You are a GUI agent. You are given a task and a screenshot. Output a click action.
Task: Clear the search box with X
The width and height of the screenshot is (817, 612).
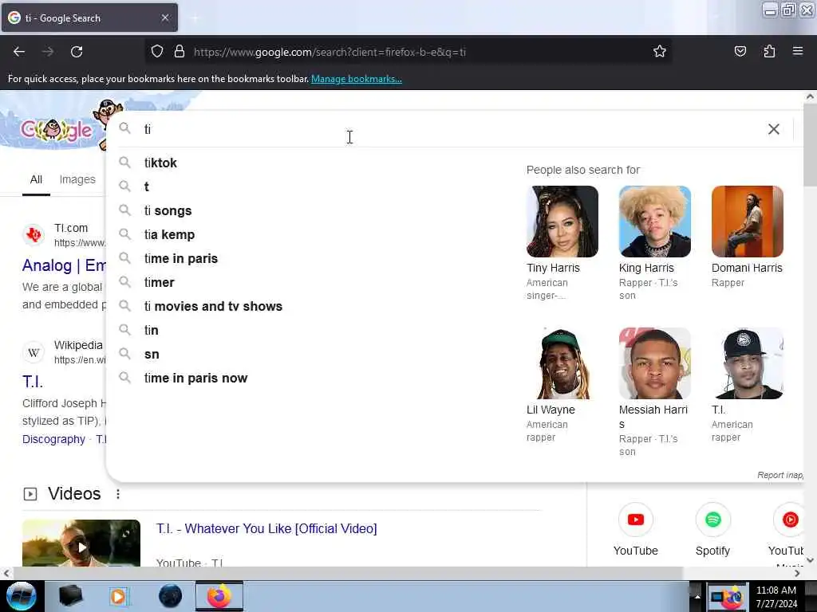tap(774, 129)
